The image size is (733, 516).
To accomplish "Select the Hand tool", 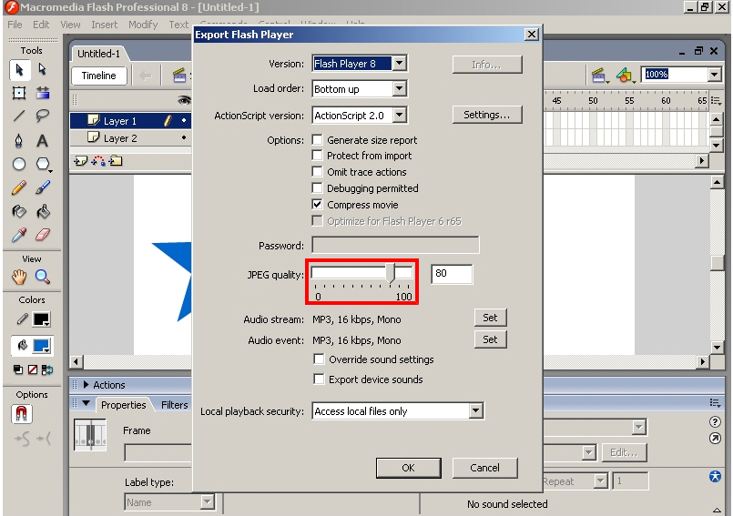I will pyautogui.click(x=19, y=277).
